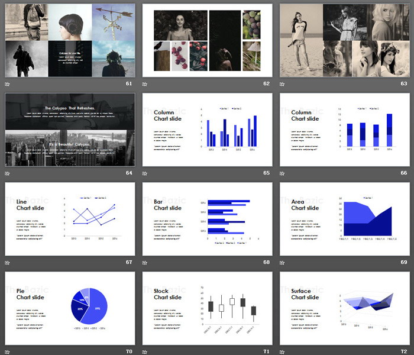Screen dimensions: 414x355
Task: Open the sepia fashion portraits slide 63
Action: click(x=344, y=40)
